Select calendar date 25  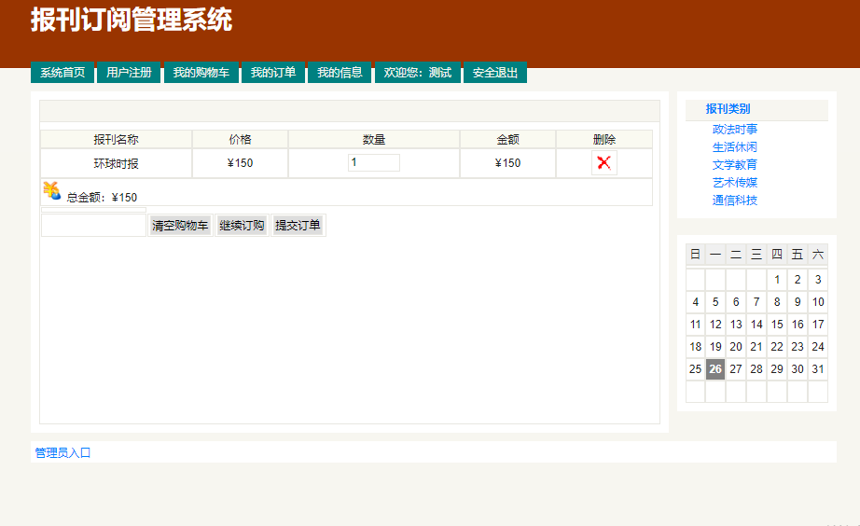(x=695, y=369)
